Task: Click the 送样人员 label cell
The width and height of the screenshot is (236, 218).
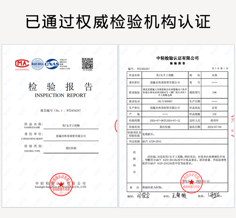Action: [195, 120]
